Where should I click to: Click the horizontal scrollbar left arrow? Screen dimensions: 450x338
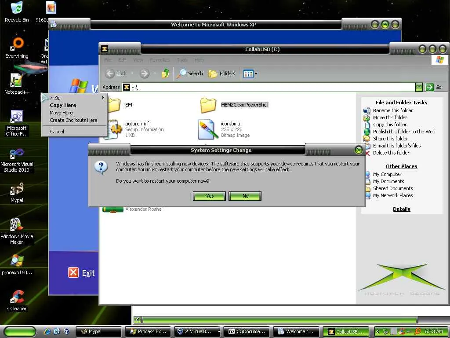pyautogui.click(x=138, y=320)
